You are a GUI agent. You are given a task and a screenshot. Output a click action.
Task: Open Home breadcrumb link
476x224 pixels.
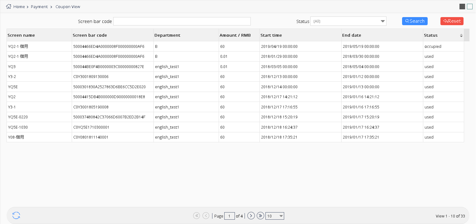pos(19,7)
